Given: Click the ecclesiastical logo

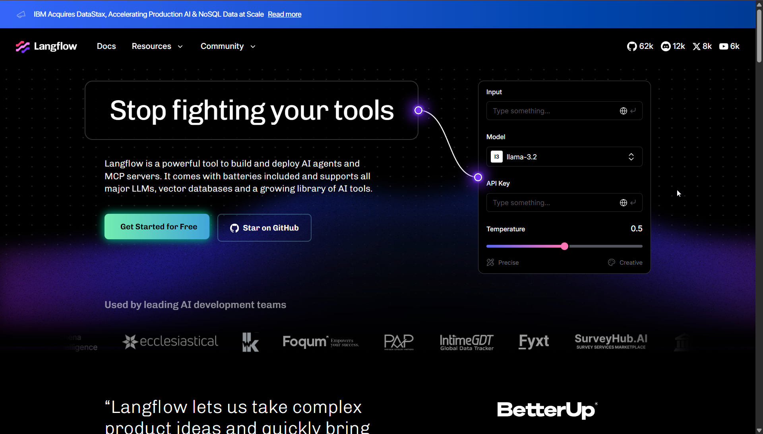Looking at the screenshot, I should 170,341.
